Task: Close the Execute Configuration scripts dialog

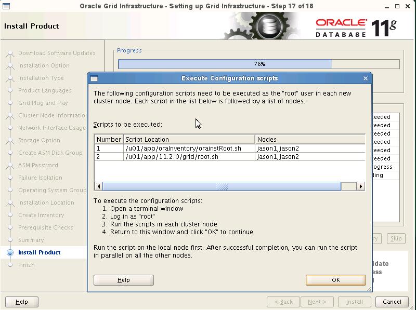Action: 366,78
